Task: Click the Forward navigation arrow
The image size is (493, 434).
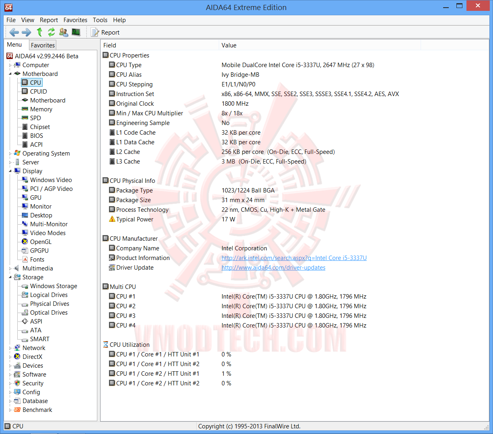Action: [27, 32]
